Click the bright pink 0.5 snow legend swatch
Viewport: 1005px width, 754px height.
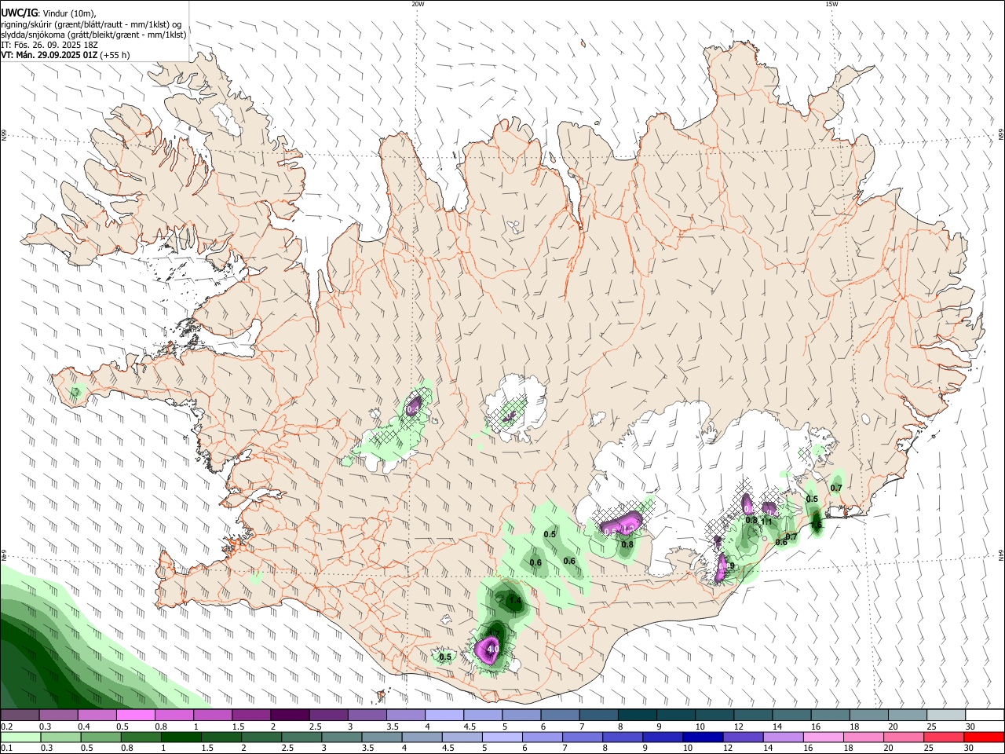click(x=136, y=716)
